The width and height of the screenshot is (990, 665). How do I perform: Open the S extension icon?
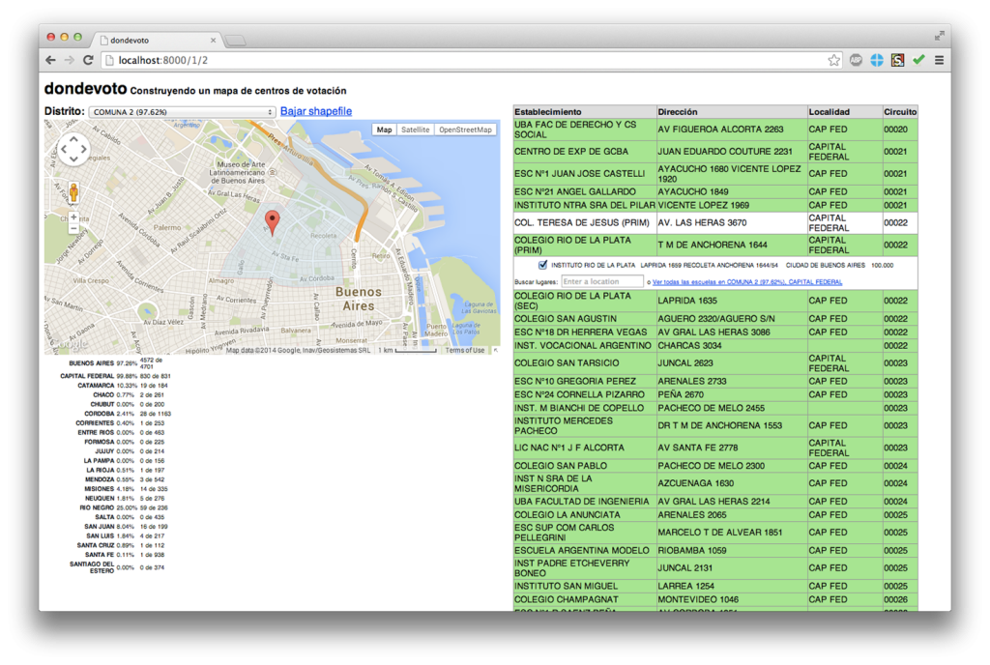[897, 60]
